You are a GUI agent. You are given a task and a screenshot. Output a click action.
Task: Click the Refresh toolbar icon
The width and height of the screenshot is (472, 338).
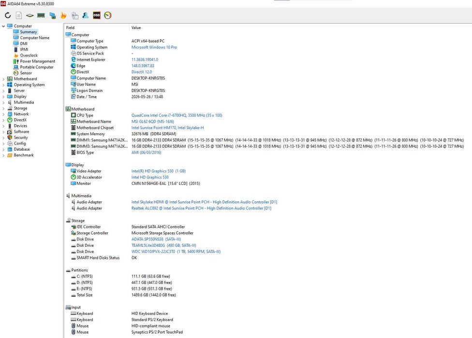point(8,15)
